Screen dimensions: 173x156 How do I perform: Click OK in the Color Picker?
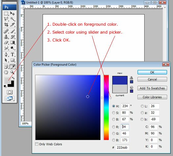coord(152,72)
